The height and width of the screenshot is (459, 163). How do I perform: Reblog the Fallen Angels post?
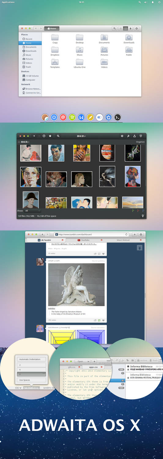pos(99,320)
